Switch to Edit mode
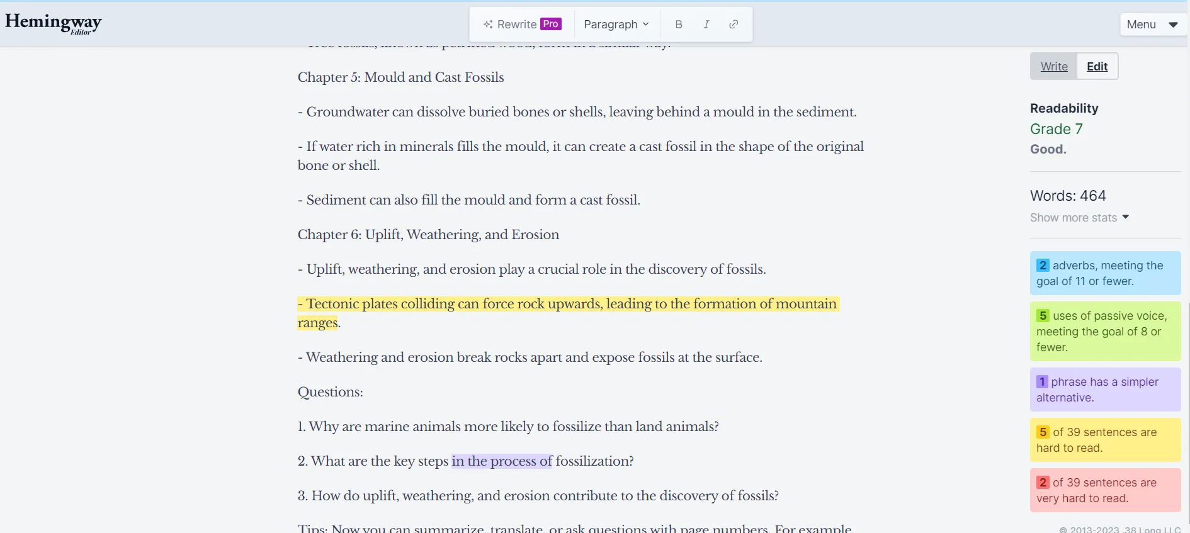Viewport: 1190px width, 533px height. point(1097,67)
